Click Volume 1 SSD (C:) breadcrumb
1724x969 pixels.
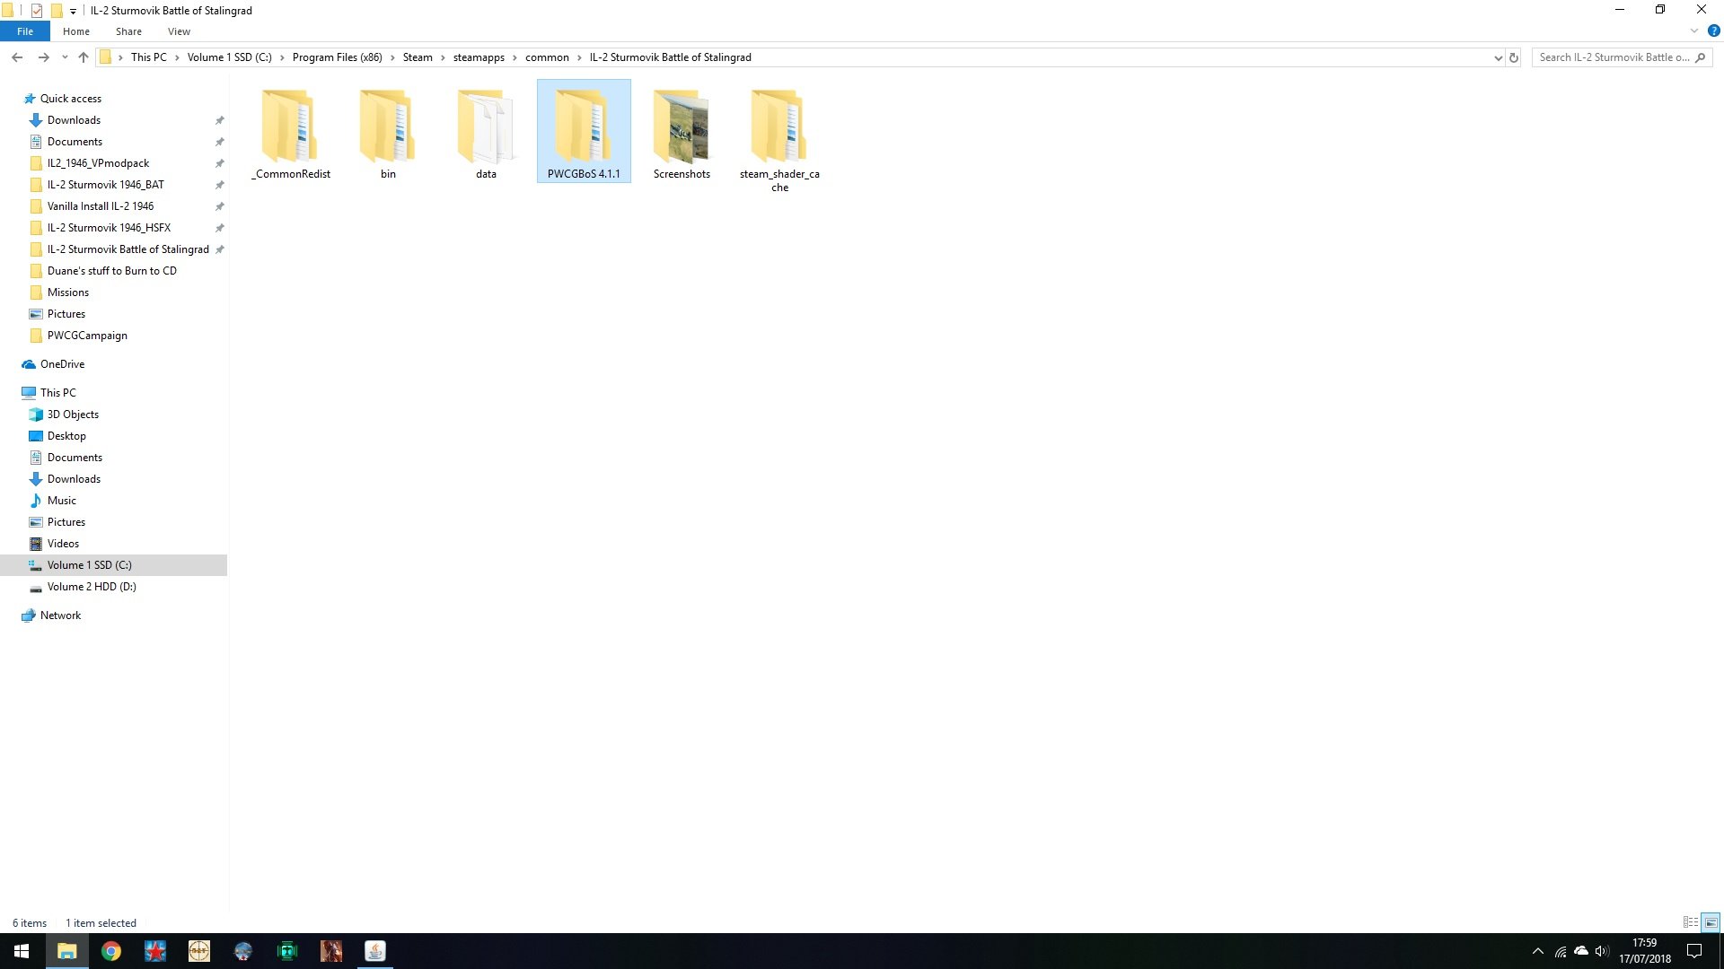pyautogui.click(x=229, y=57)
